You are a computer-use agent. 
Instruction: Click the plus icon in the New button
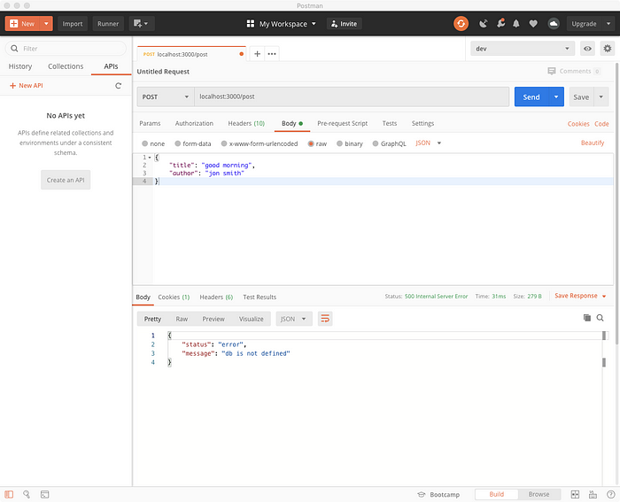pyautogui.click(x=14, y=24)
